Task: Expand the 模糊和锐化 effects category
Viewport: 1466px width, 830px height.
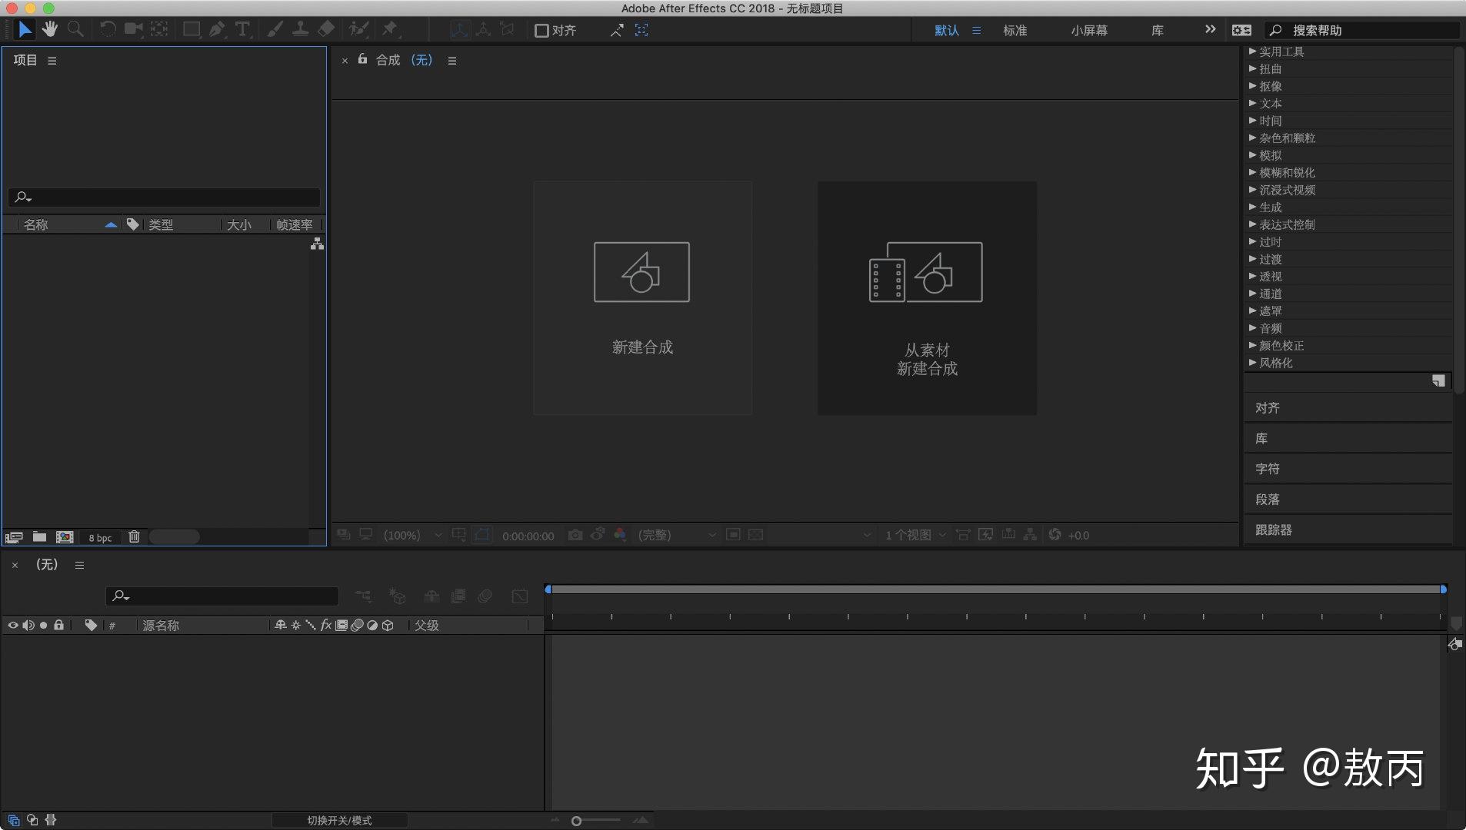Action: pos(1253,172)
